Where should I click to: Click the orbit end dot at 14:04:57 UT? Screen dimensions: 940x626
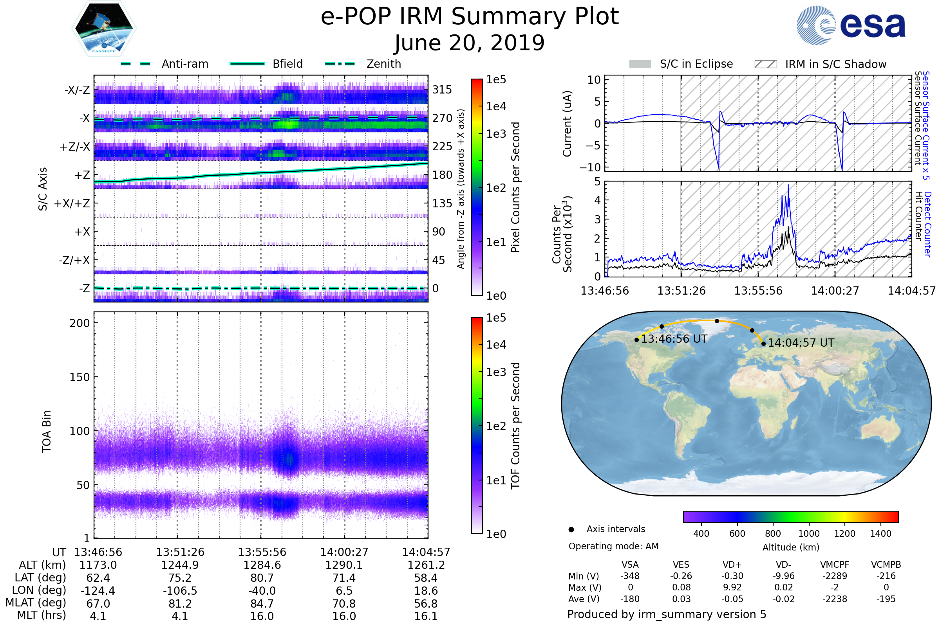(x=763, y=344)
